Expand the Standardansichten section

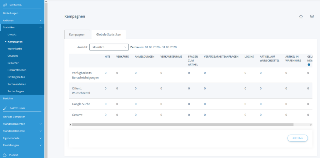[41, 124]
